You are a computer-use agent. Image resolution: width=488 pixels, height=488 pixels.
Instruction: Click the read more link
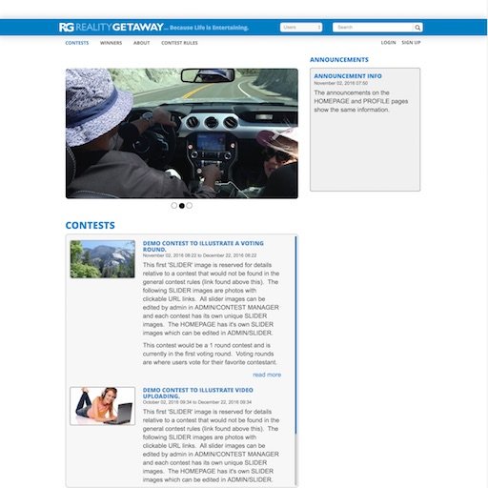(x=267, y=375)
